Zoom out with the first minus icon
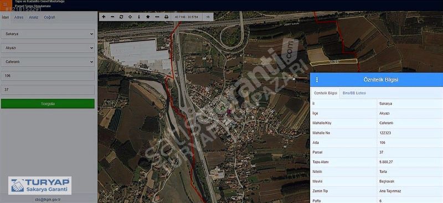The width and height of the screenshot is (443, 203). coord(112,17)
